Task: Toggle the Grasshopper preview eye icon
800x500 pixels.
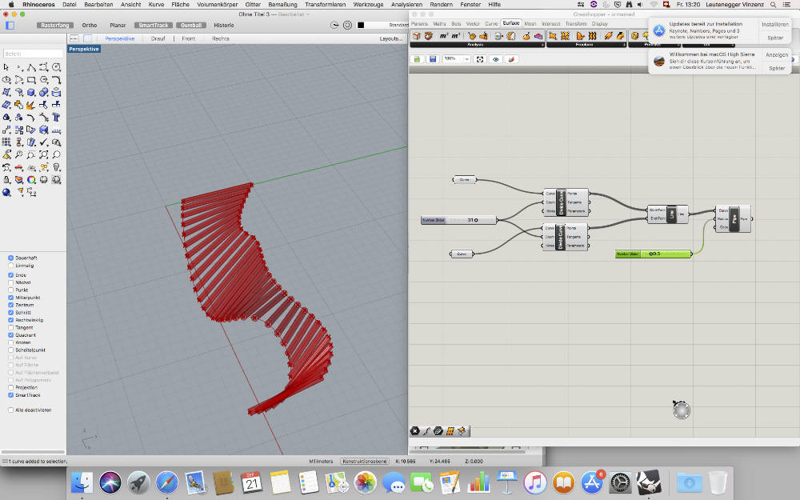Action: pos(495,59)
